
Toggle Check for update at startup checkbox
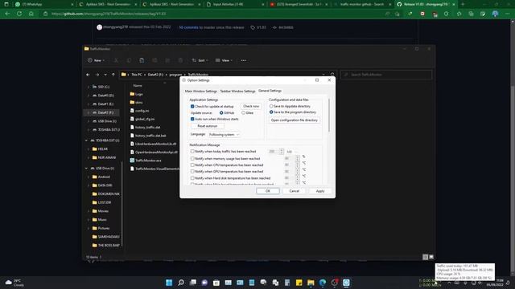coord(192,107)
